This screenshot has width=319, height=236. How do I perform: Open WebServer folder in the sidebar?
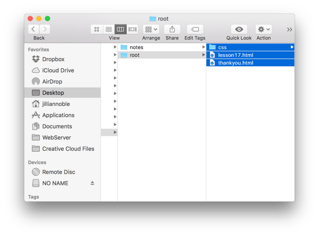pyautogui.click(x=63, y=137)
